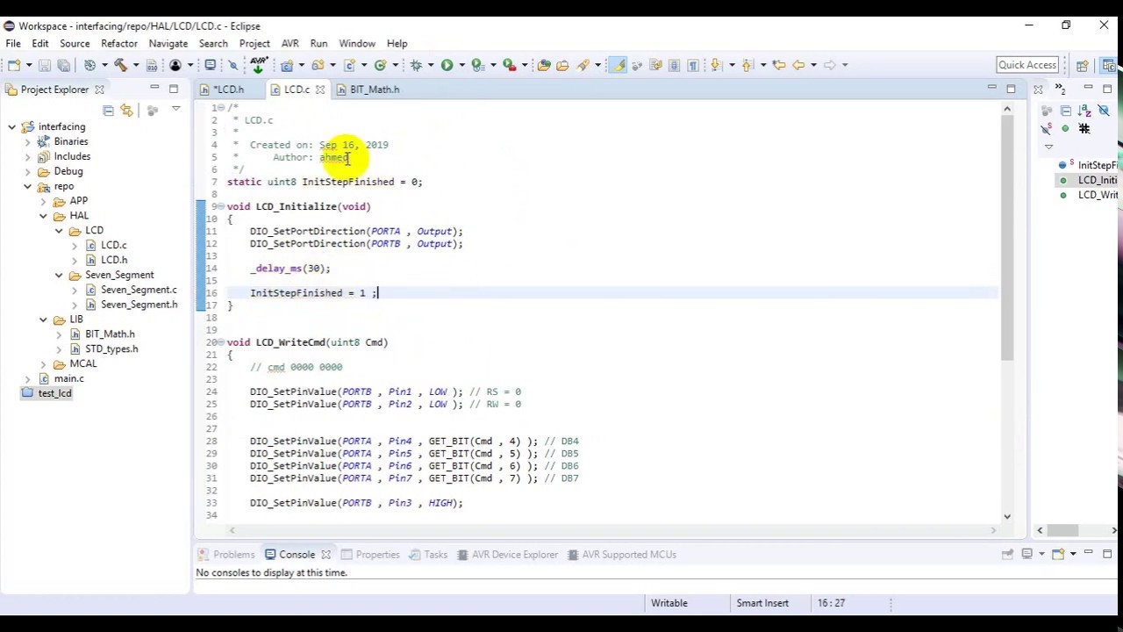Expand the MCAL folder node
The image size is (1123, 632).
point(43,363)
